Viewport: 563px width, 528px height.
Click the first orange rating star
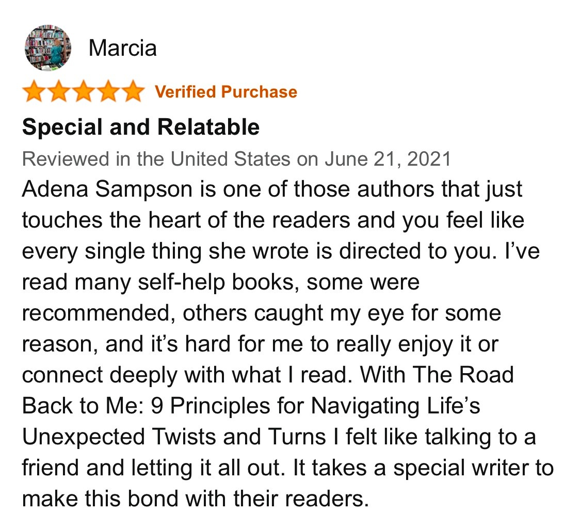[x=35, y=91]
